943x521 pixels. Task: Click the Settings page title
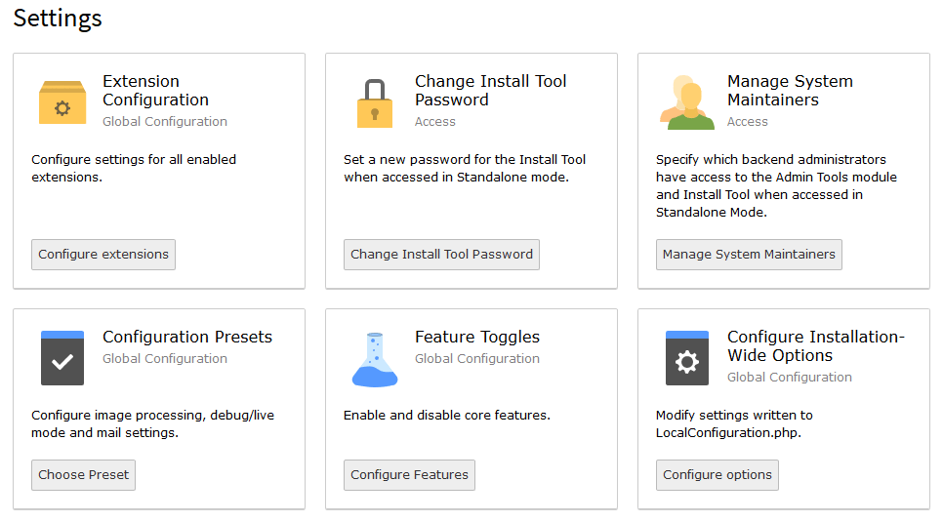[58, 18]
